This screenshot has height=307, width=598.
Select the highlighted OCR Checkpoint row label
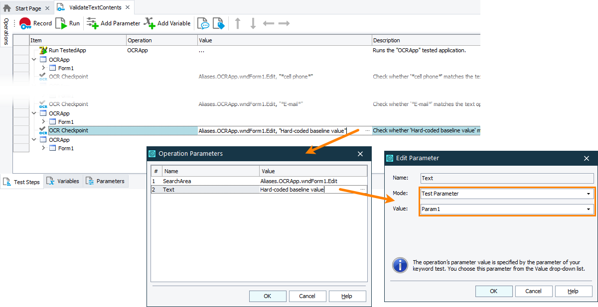68,130
